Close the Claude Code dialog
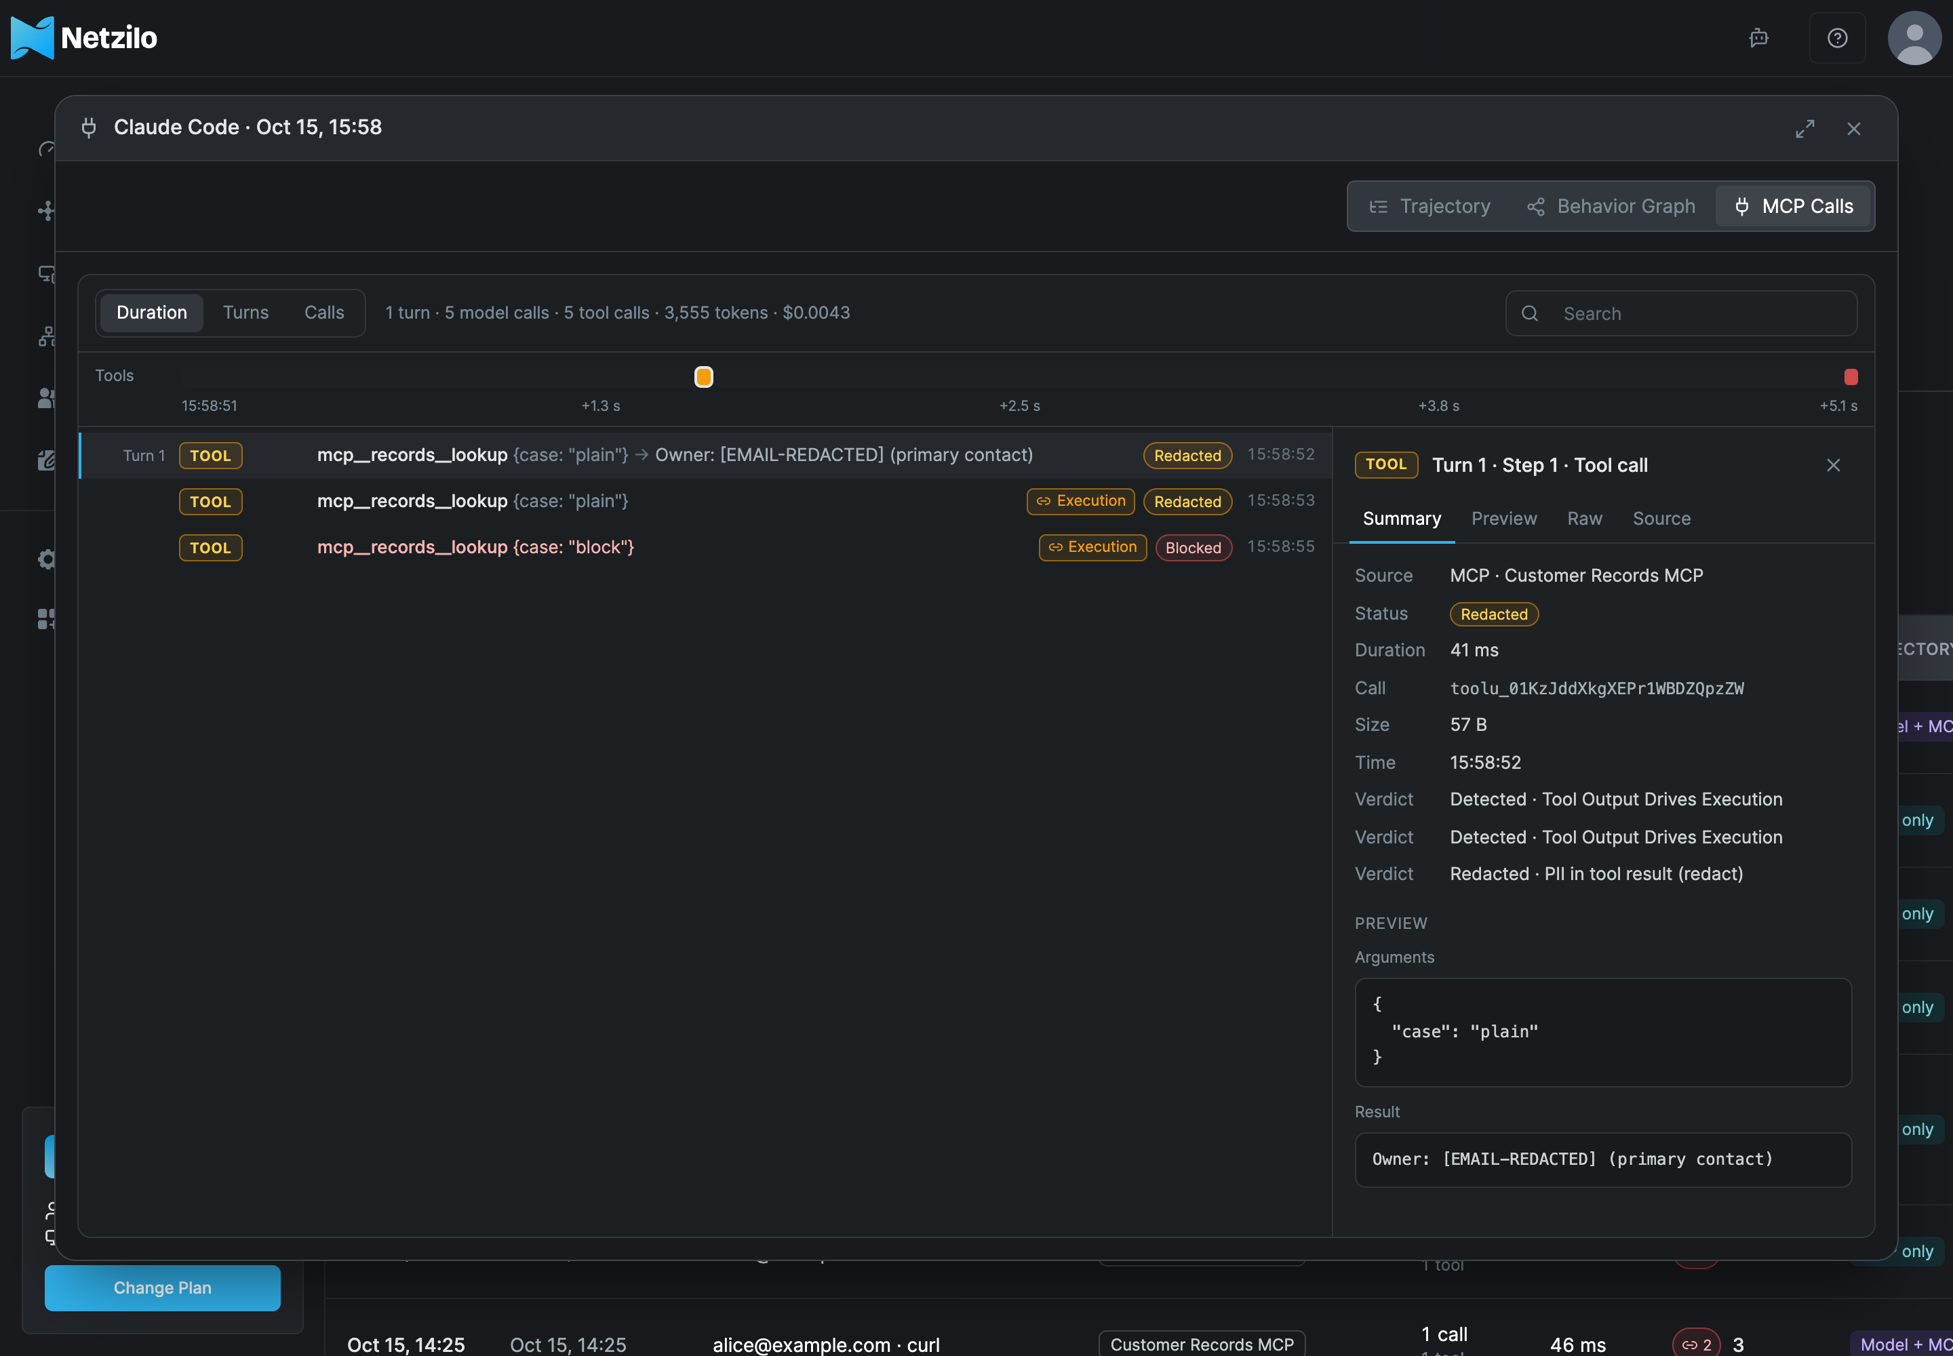Image resolution: width=1953 pixels, height=1356 pixels. click(x=1853, y=128)
